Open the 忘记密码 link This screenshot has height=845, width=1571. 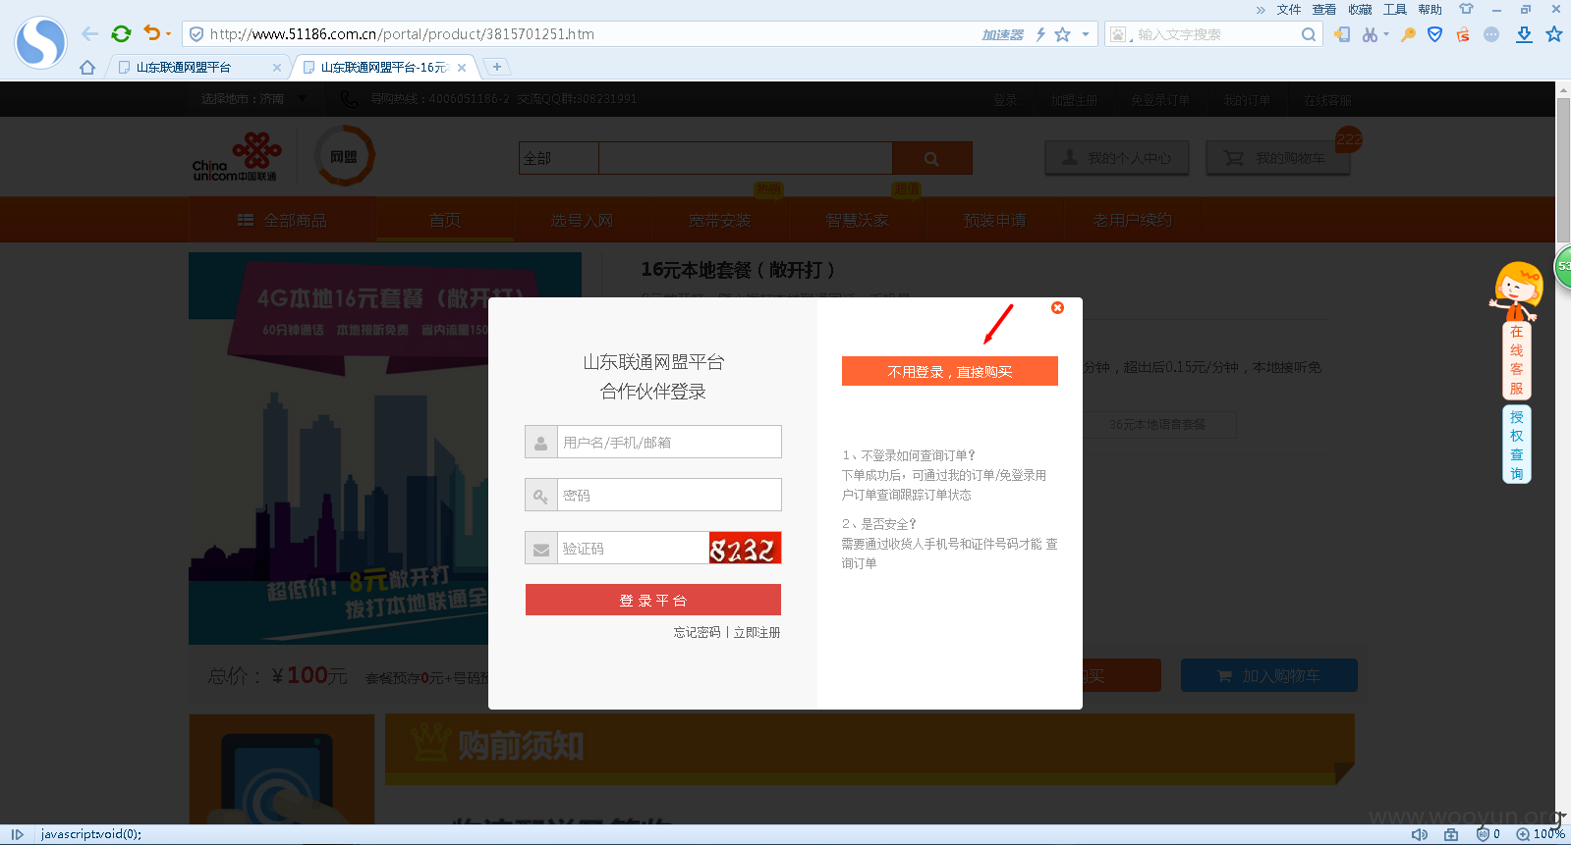(697, 632)
